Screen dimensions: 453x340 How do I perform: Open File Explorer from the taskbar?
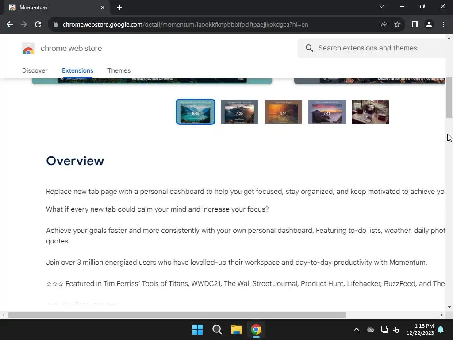coord(236,329)
